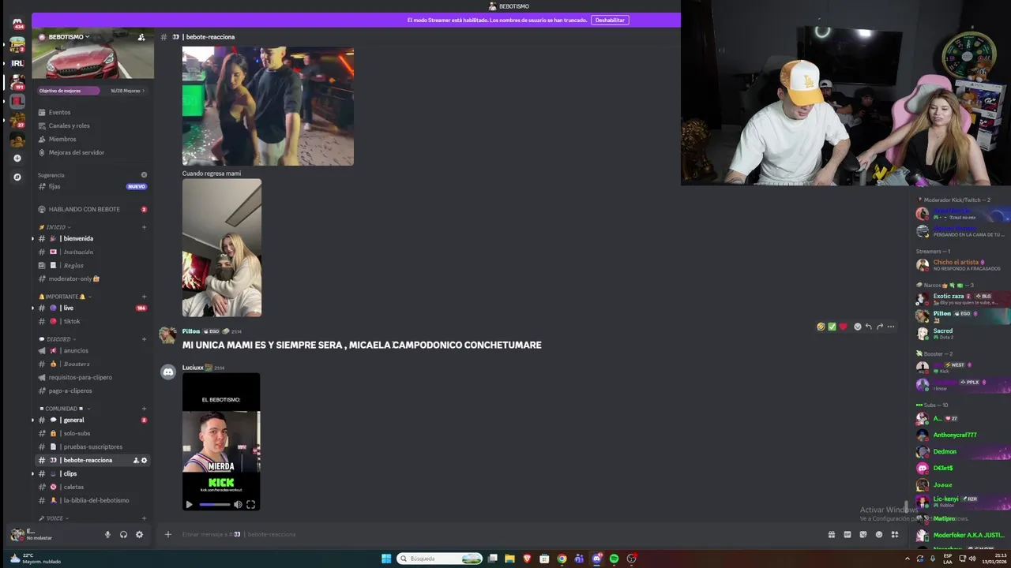Open apps icon in message bar
This screenshot has height=568, width=1011.
click(x=894, y=534)
